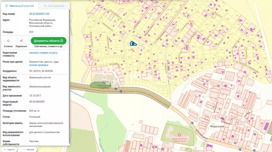Click заказать справку на дату link
The width and height of the screenshot is (272, 152).
[43, 53]
